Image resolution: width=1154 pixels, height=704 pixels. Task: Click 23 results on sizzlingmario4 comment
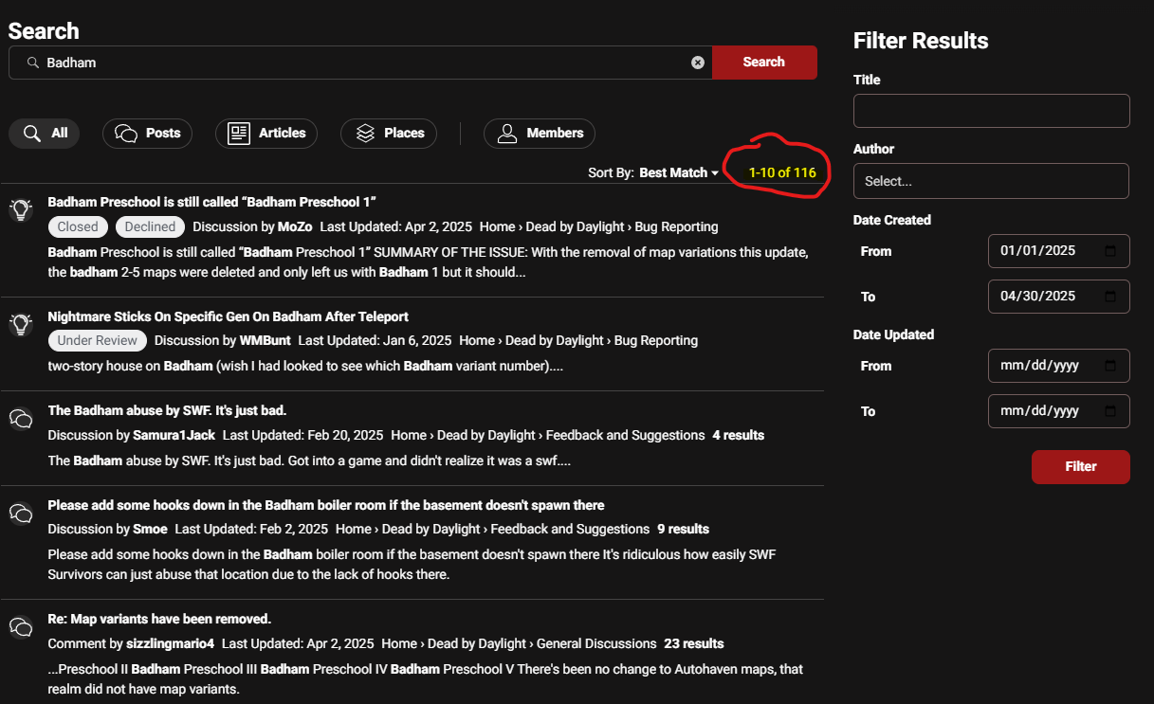tap(694, 644)
